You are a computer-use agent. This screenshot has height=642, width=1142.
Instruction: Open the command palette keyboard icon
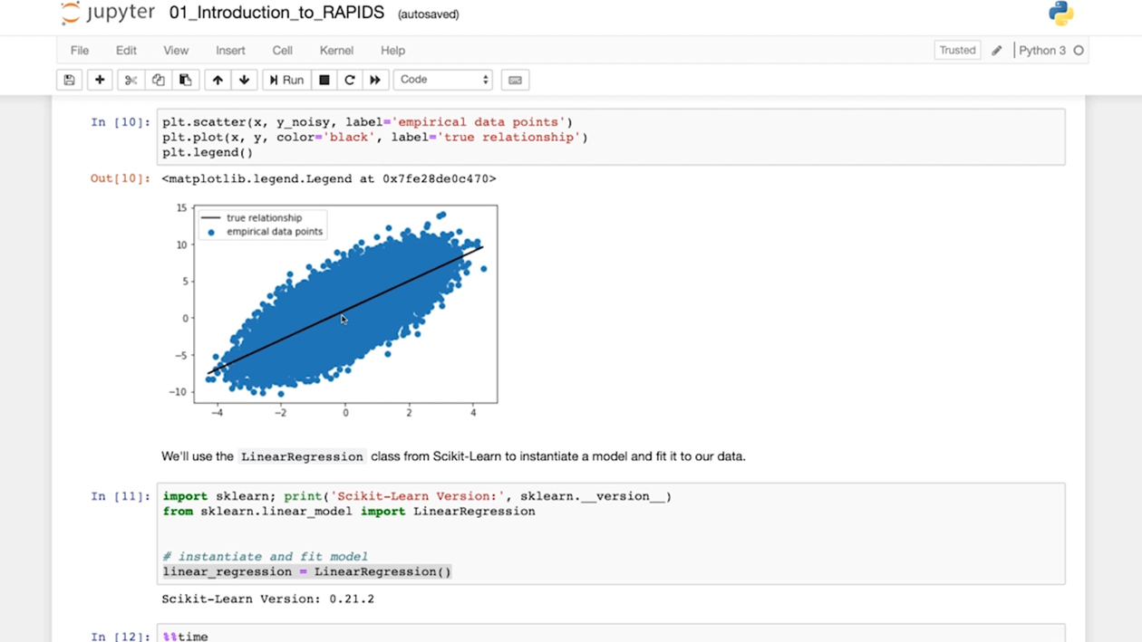pos(515,80)
